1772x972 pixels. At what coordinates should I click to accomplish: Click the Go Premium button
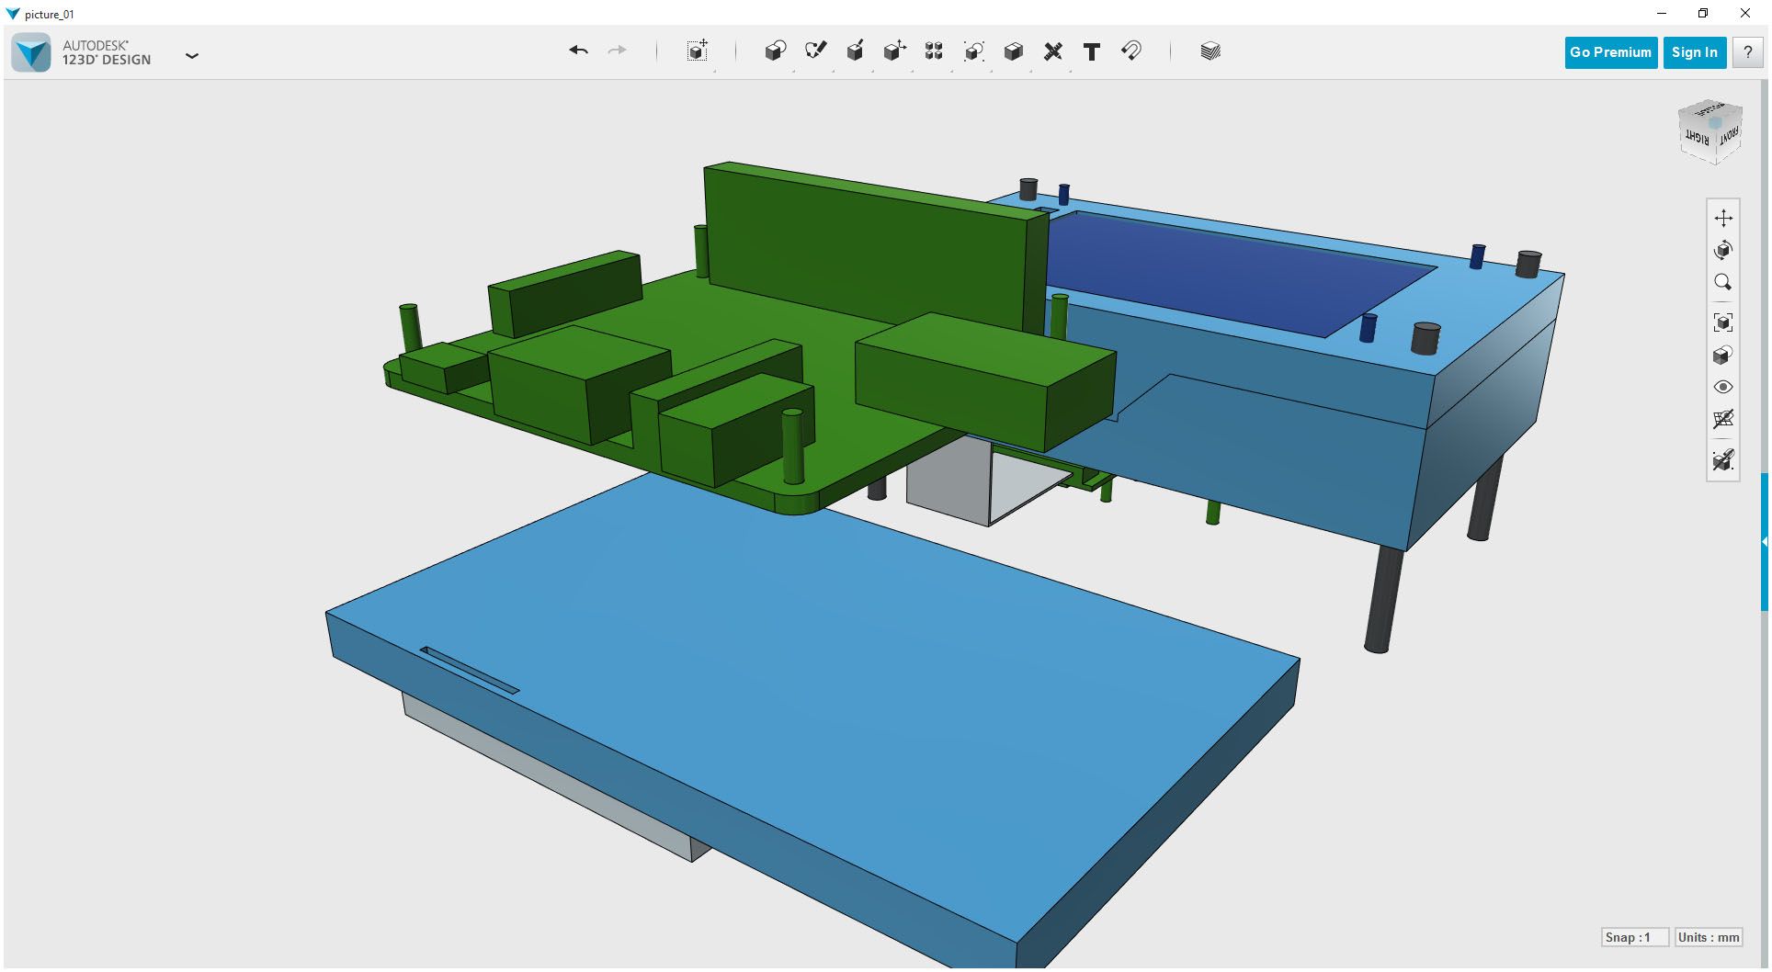tap(1609, 52)
